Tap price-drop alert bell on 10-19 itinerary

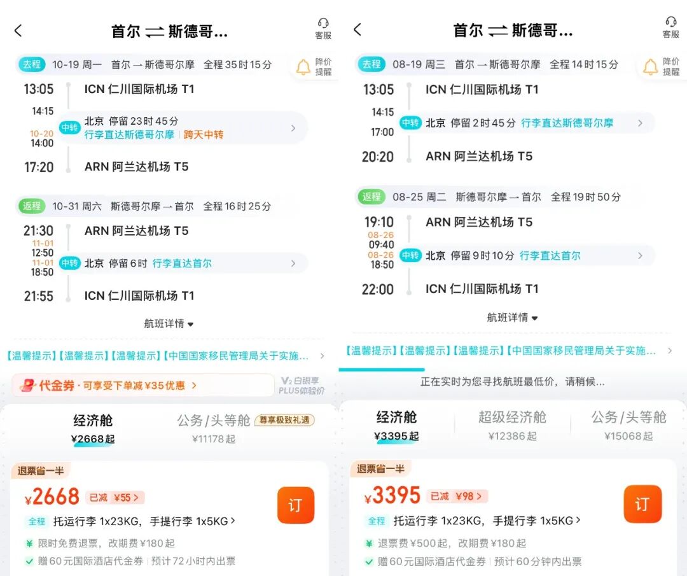pos(303,67)
